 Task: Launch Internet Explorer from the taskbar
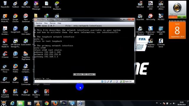(x=12, y=103)
